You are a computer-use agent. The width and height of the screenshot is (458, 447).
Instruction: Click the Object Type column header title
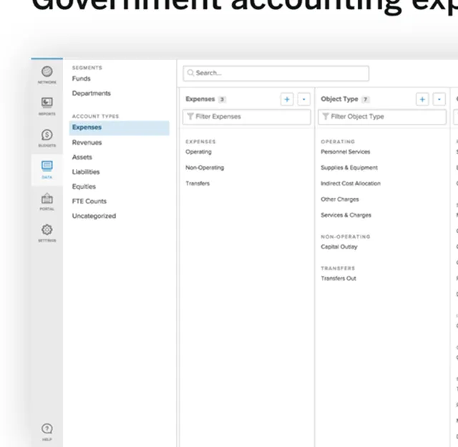tap(339, 99)
